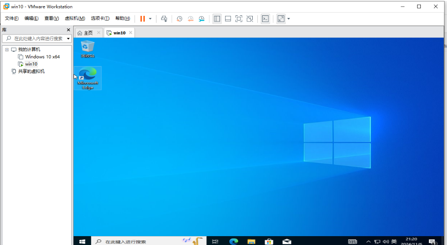Select 共享的虚拟机 in library
Screen dimensions: 447x245
click(31, 71)
